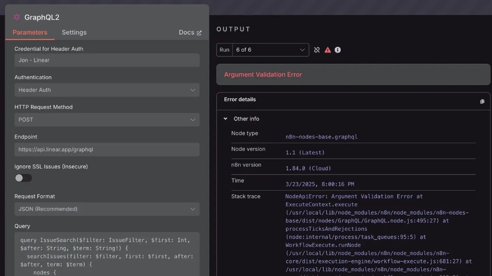Click the Argument Validation Error banner
The image size is (492, 276).
click(353, 75)
